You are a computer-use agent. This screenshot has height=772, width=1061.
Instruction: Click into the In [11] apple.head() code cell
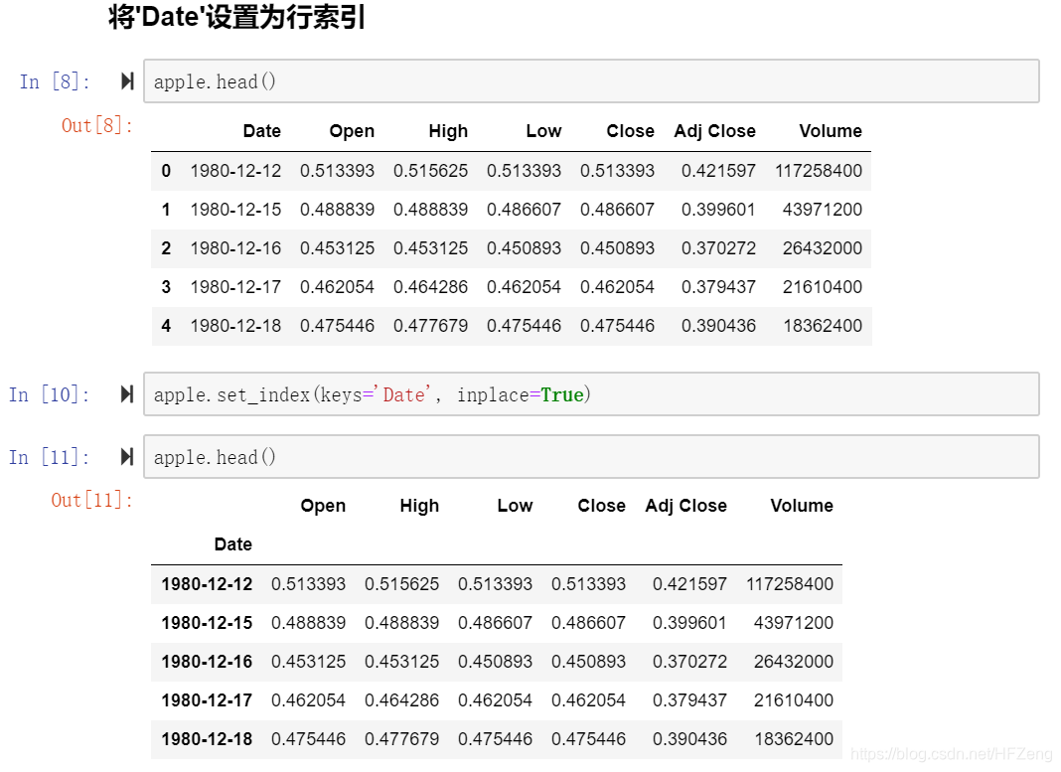tap(591, 457)
